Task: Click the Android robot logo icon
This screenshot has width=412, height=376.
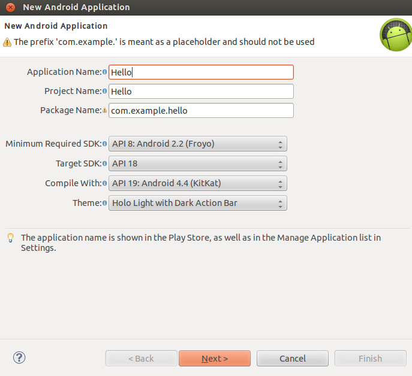Action: point(395,35)
